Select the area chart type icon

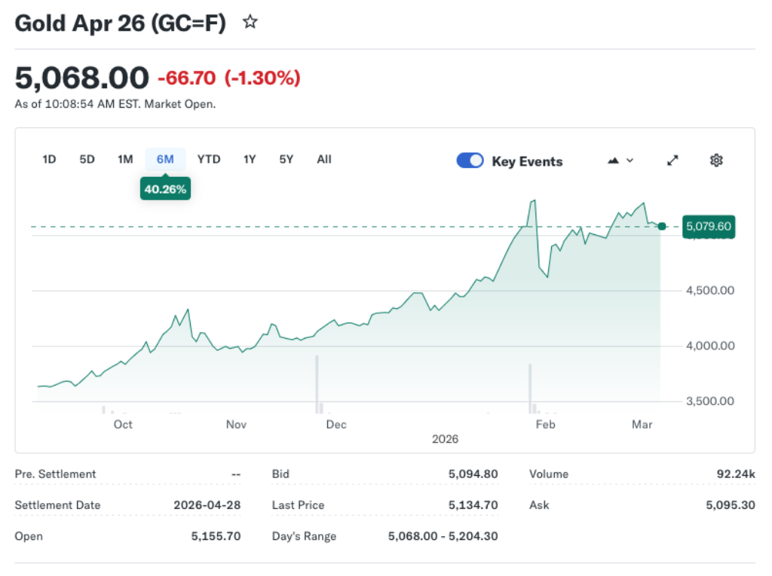[613, 160]
